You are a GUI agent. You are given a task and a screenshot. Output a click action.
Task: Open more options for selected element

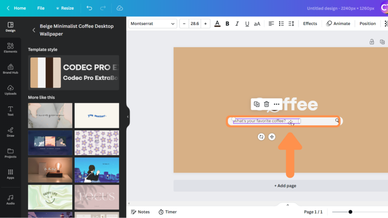[277, 104]
